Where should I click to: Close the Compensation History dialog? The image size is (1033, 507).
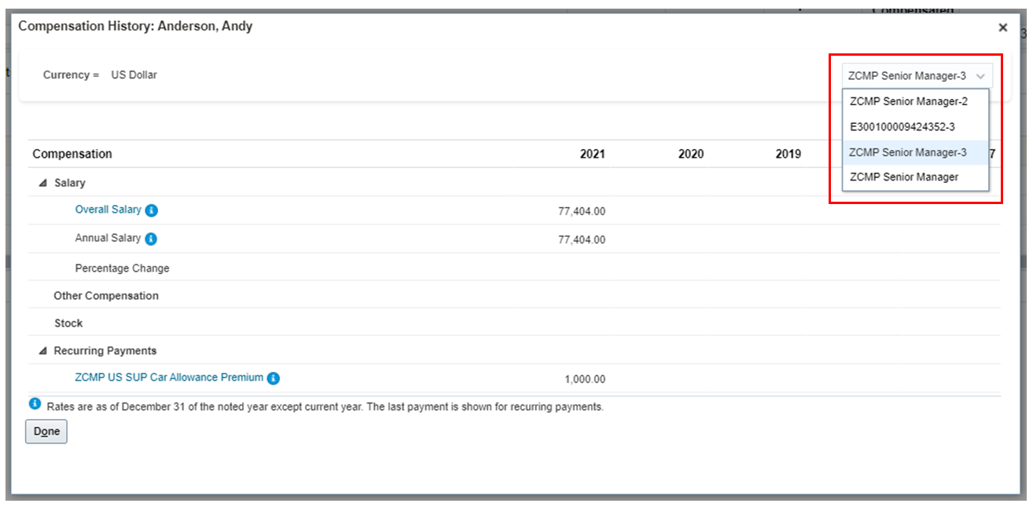(1002, 27)
